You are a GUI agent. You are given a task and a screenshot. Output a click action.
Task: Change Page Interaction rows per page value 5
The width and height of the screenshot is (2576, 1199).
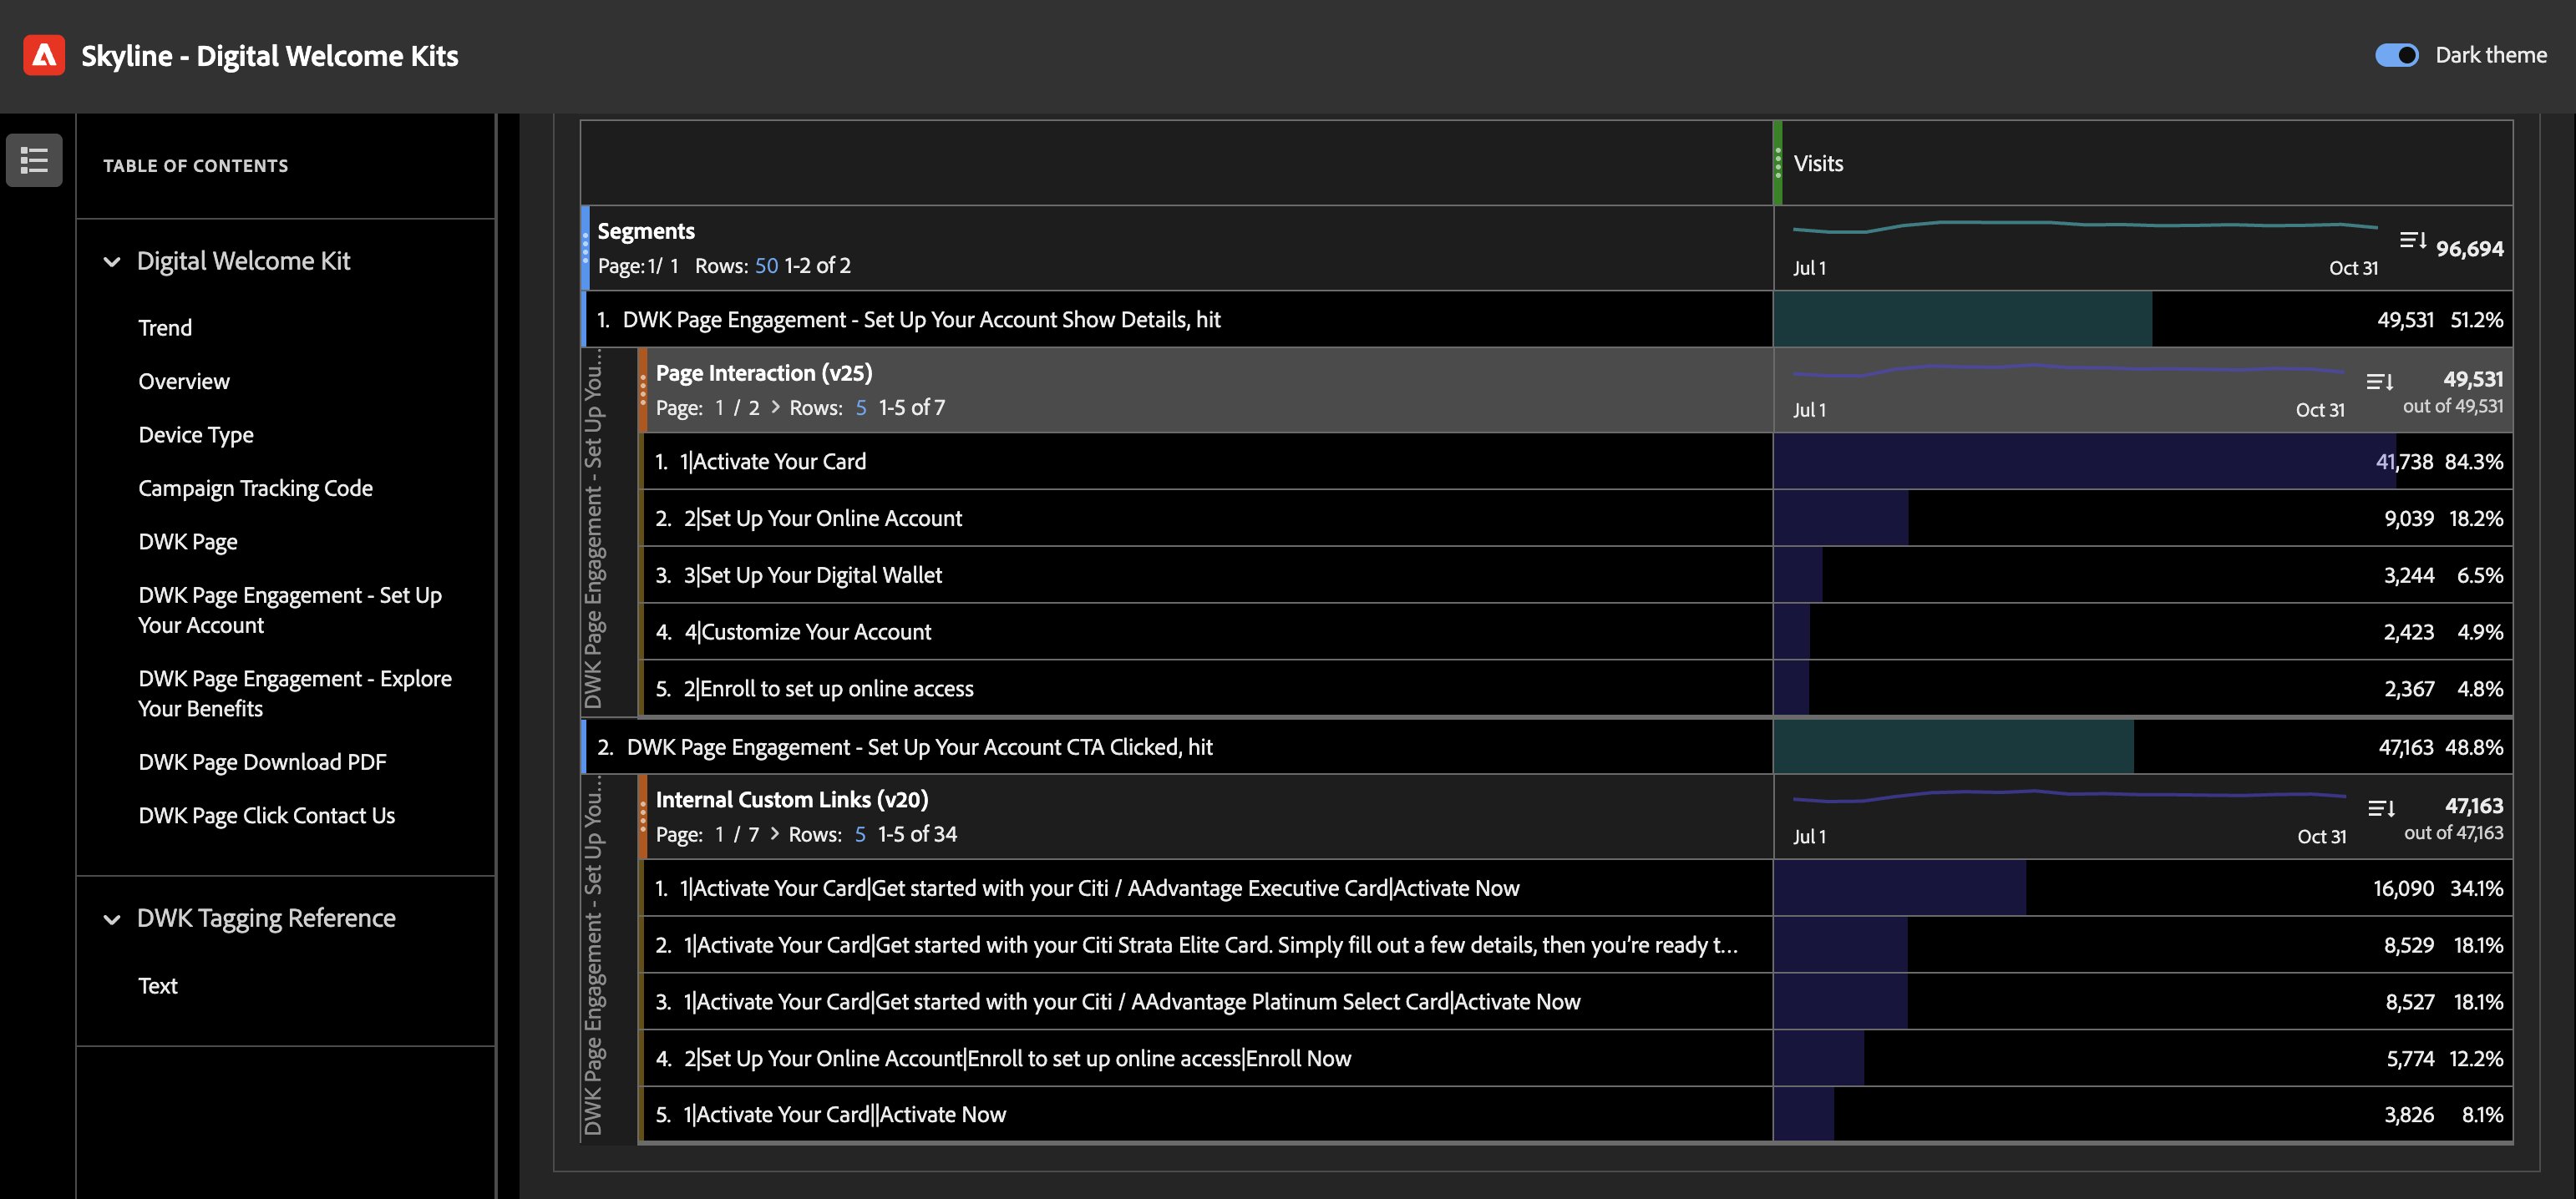pos(861,408)
